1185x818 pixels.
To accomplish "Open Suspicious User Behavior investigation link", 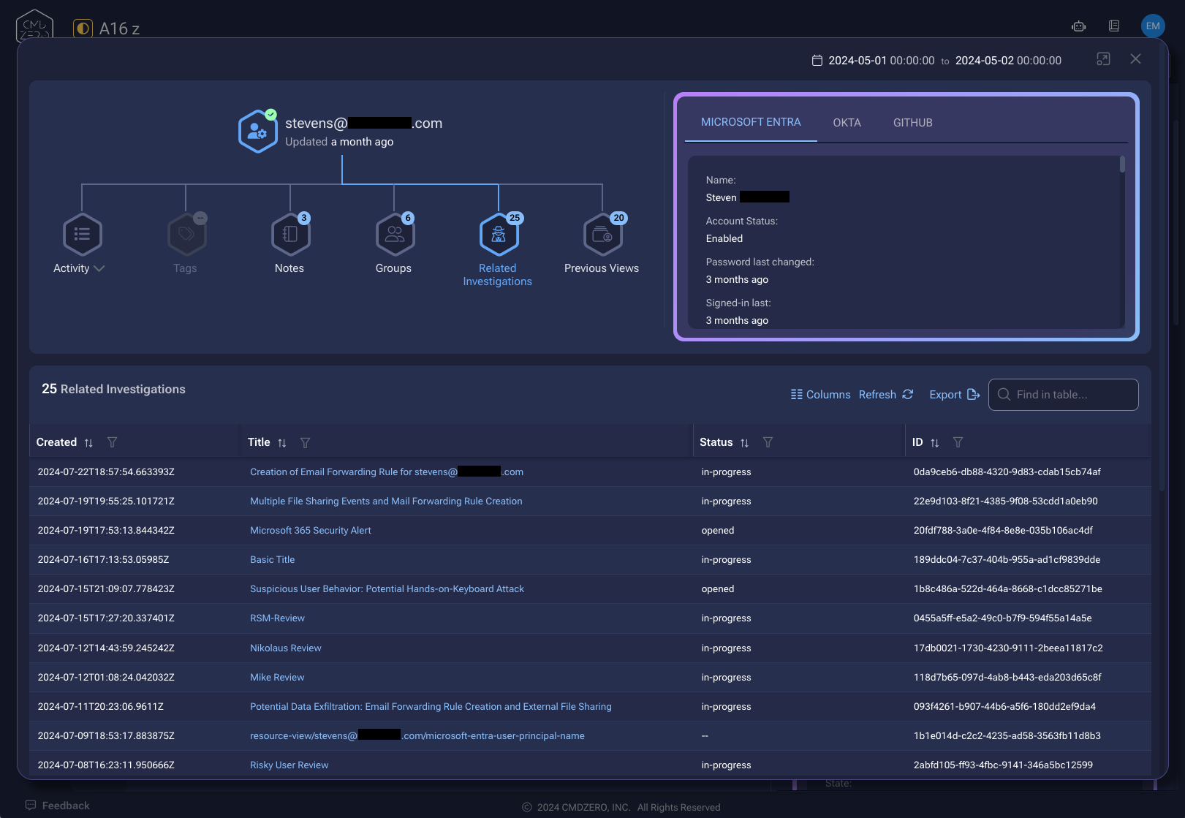I will [x=387, y=589].
